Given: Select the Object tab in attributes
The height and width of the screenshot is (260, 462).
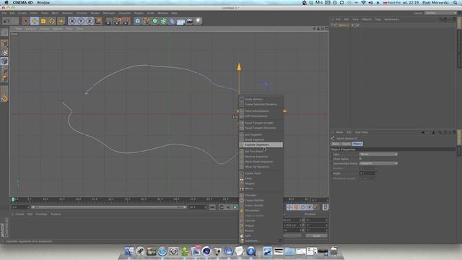Looking at the screenshot, I should (357, 144).
